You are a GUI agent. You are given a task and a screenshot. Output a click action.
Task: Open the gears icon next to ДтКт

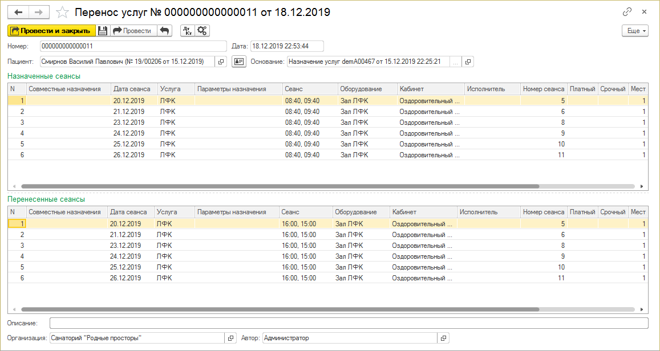tap(203, 31)
